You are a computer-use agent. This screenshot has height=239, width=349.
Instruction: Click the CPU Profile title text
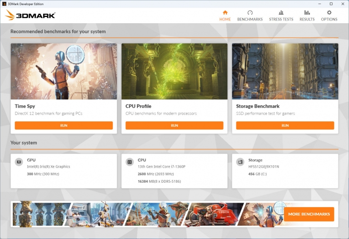click(138, 106)
